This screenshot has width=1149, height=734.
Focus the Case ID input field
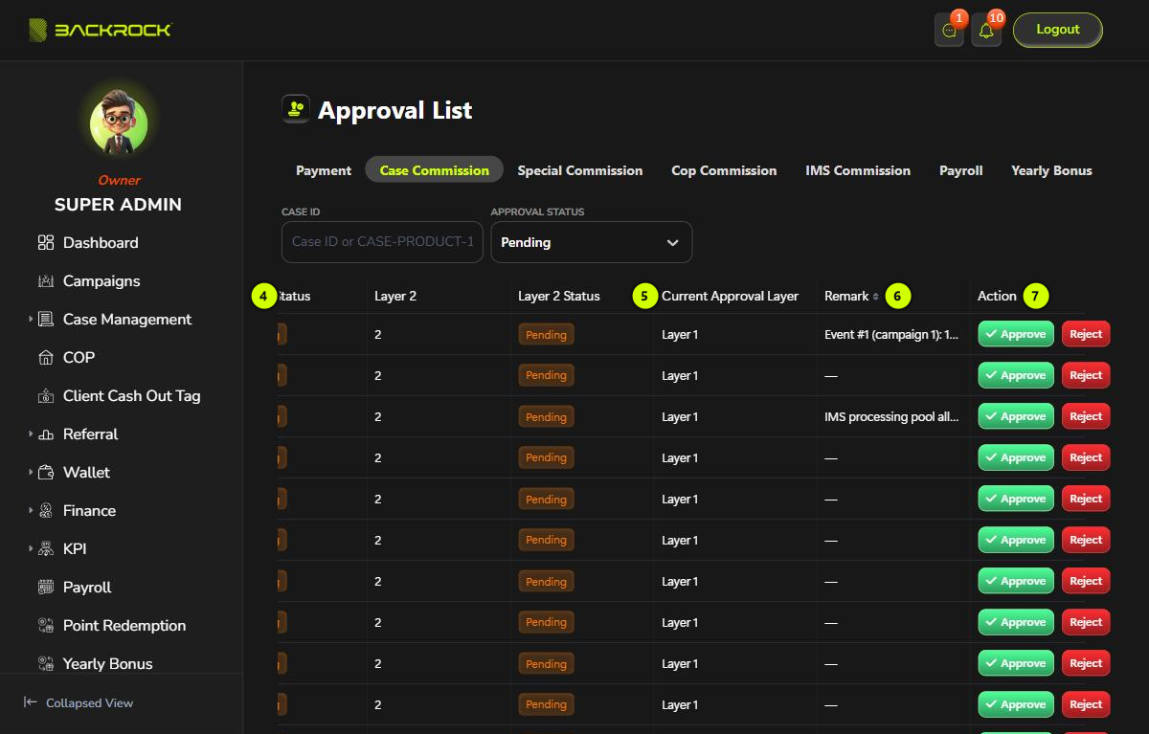[382, 242]
